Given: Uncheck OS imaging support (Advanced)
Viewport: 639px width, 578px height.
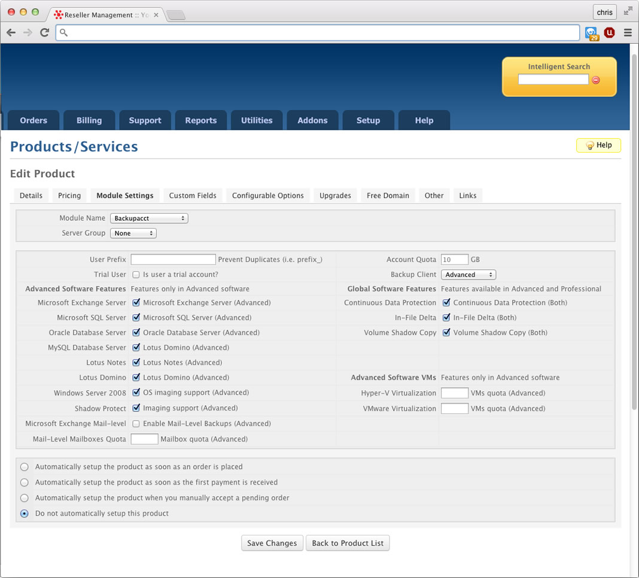Looking at the screenshot, I should [136, 393].
